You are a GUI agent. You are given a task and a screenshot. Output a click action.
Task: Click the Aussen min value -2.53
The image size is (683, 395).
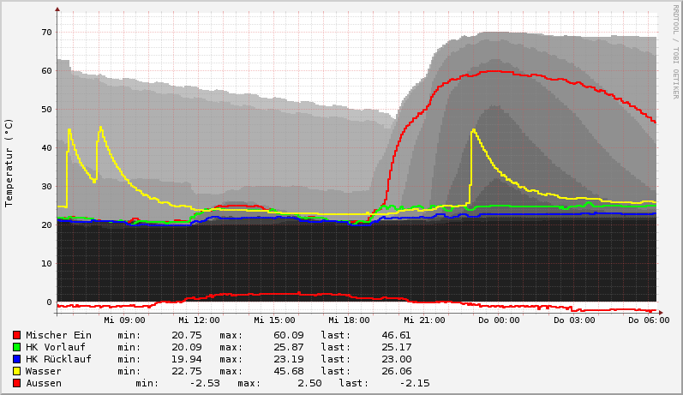[x=207, y=383]
